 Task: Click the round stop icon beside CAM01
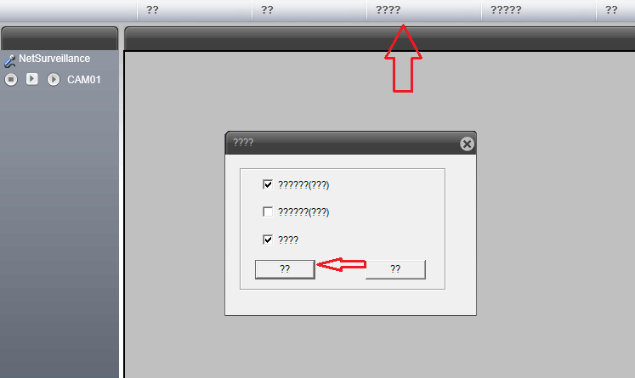(x=11, y=79)
